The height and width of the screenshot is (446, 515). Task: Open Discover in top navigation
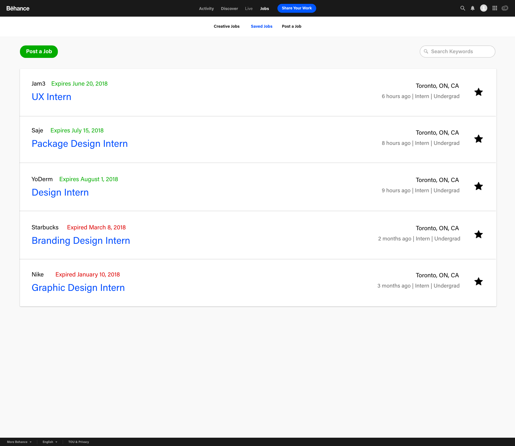229,9
